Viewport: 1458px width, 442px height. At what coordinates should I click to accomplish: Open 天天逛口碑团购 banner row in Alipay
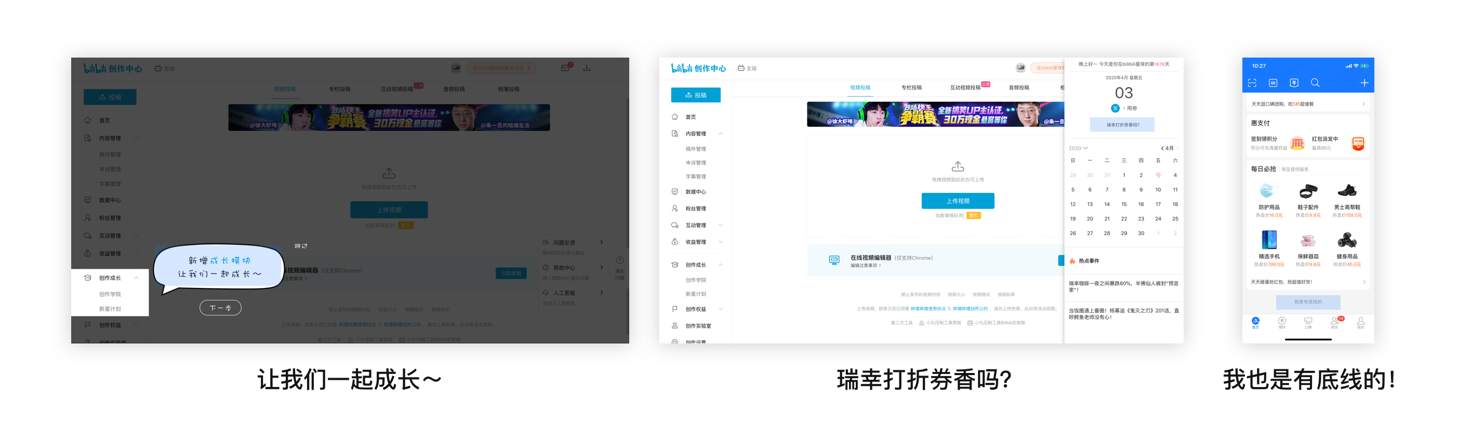pyautogui.click(x=1308, y=104)
